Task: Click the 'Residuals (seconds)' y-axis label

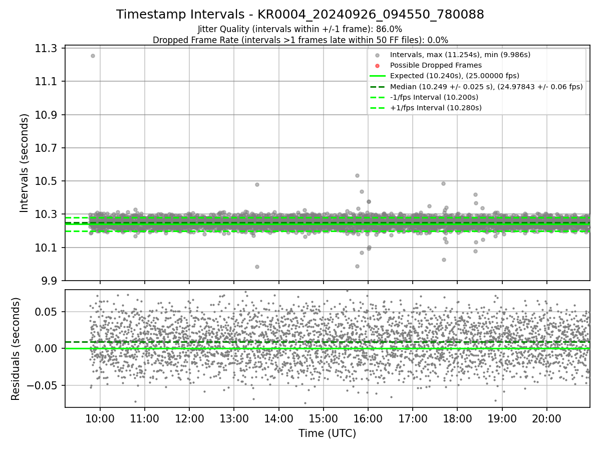Action: tap(16, 349)
